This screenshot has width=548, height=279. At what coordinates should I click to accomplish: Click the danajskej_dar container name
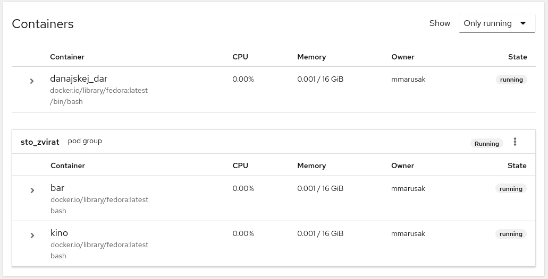[79, 79]
